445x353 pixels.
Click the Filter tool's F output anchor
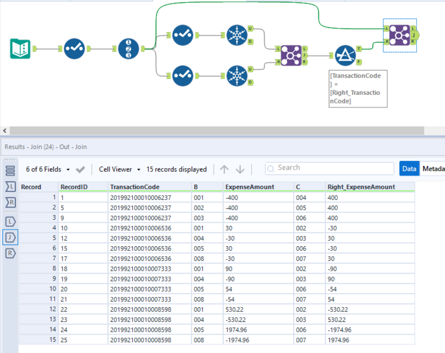point(359,62)
